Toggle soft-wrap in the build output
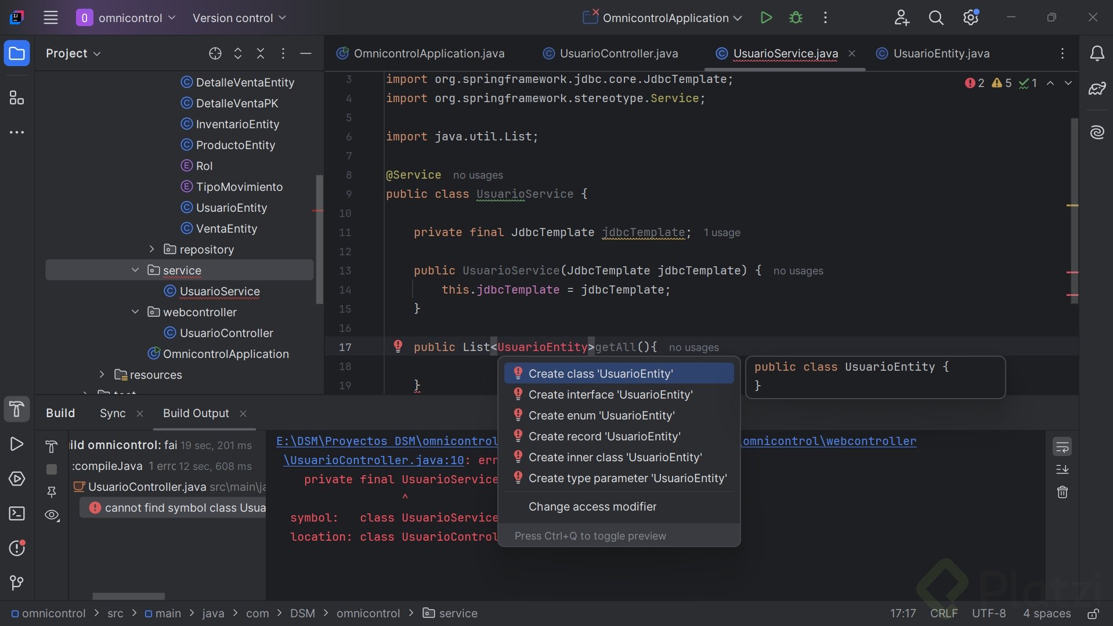This screenshot has width=1113, height=626. point(1062,447)
